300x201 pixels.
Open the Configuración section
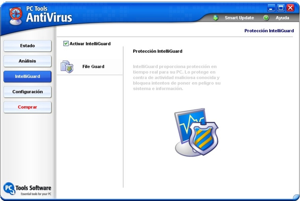28,92
